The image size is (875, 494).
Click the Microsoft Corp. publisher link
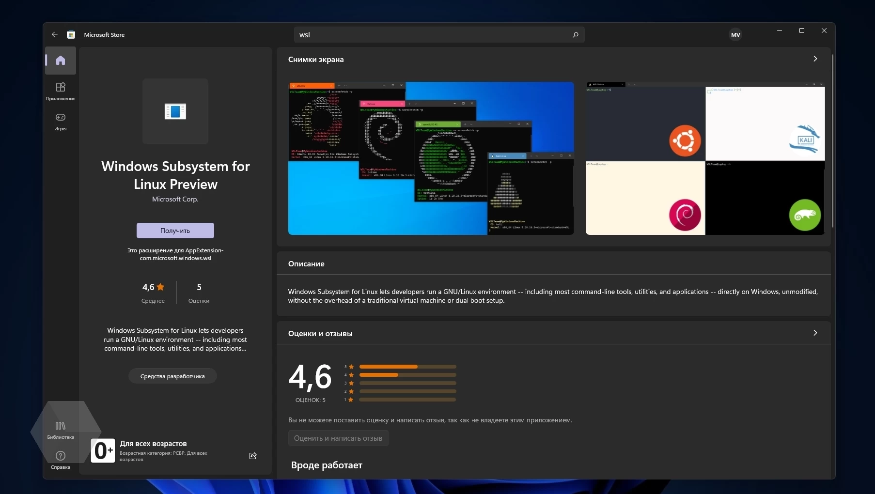(175, 199)
